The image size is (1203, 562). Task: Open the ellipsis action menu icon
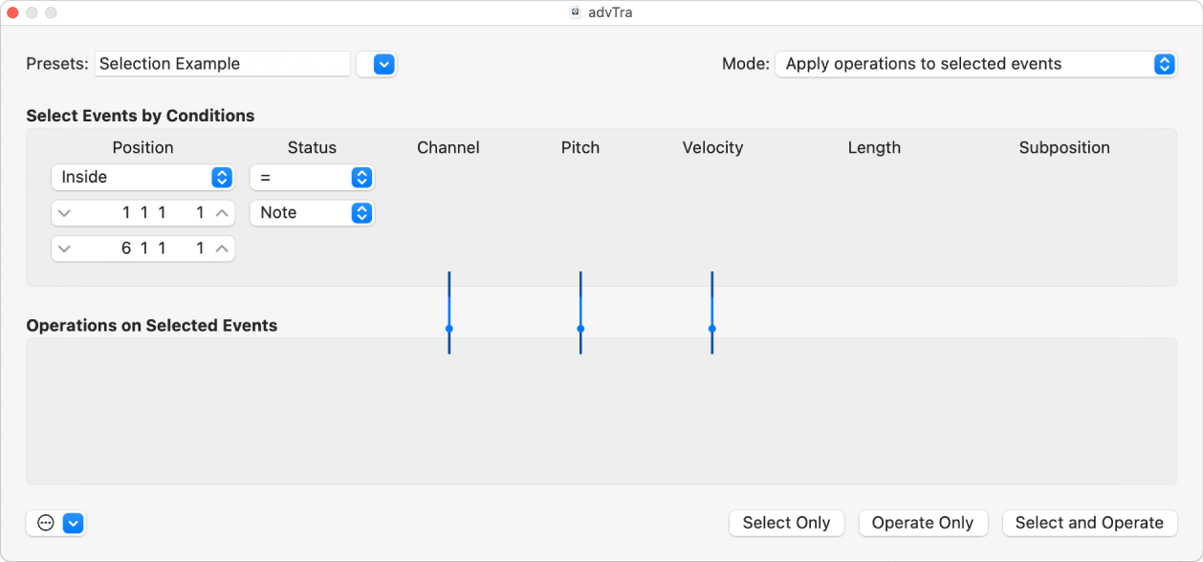46,523
